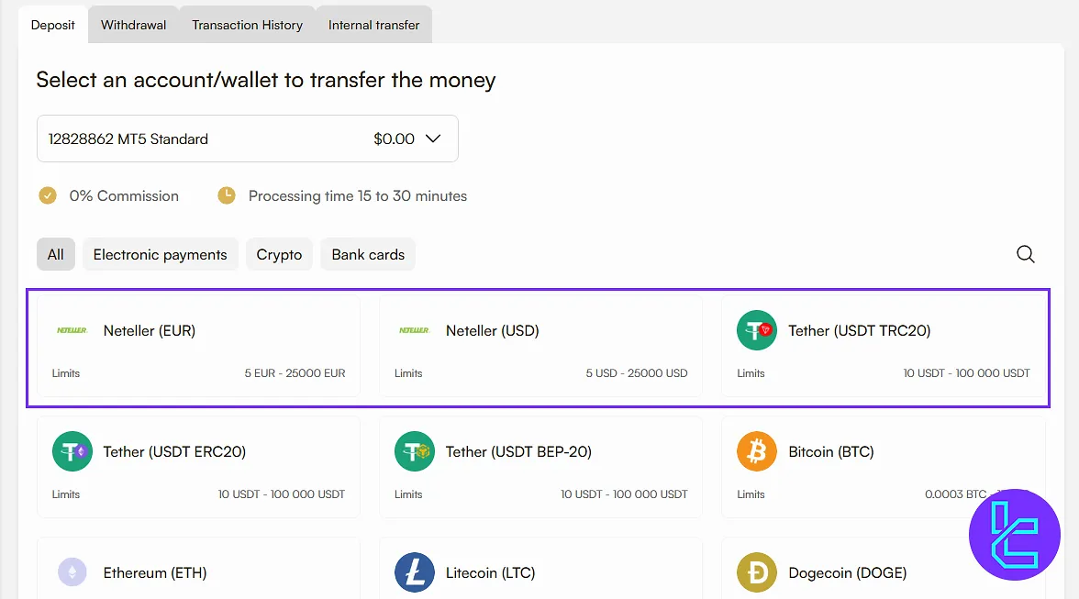The height and width of the screenshot is (599, 1079).
Task: Open the Transaction History tab
Action: (x=247, y=25)
